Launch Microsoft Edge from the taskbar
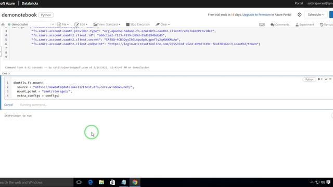 point(90,182)
